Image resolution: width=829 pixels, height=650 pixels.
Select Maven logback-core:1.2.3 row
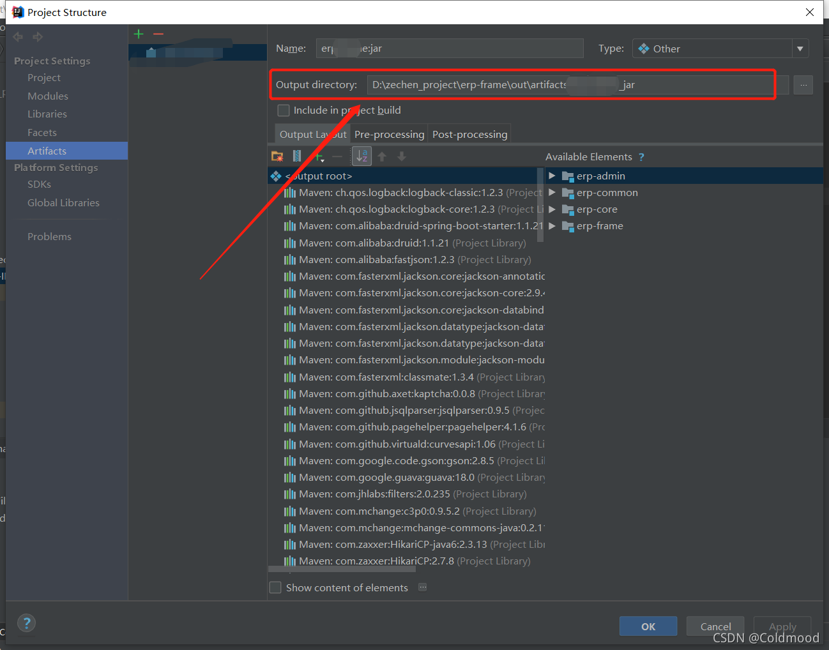pyautogui.click(x=406, y=209)
